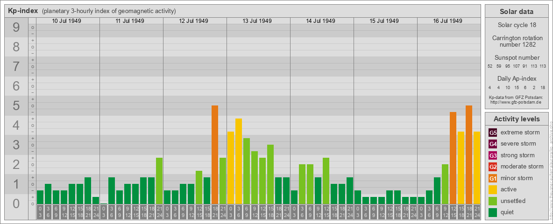Click the orange 18-21 bar on 12 Jul 1949

click(215, 154)
